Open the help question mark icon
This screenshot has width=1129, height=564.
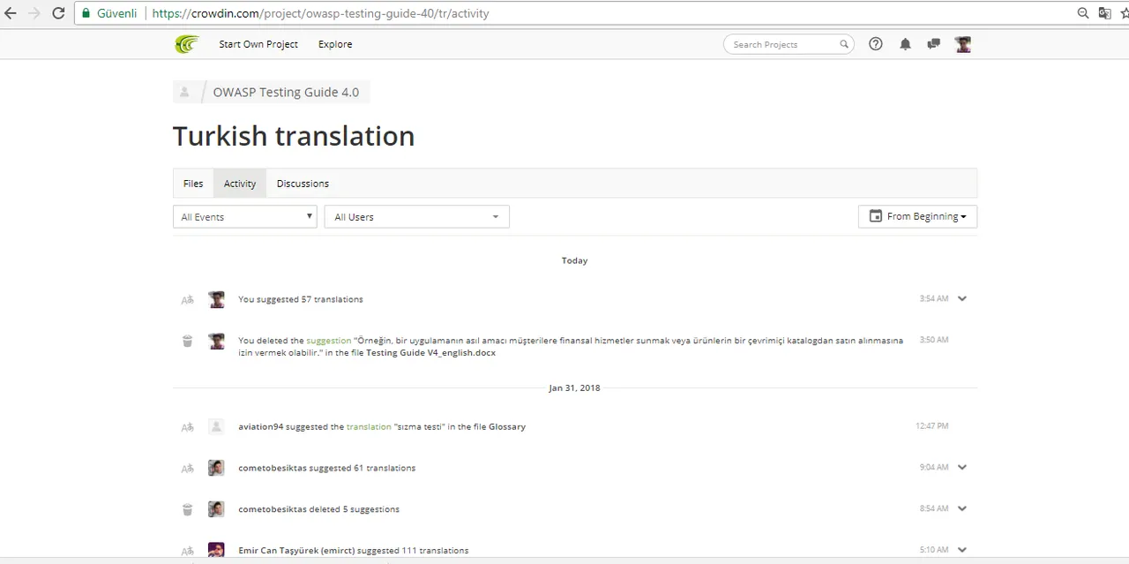[x=876, y=44]
